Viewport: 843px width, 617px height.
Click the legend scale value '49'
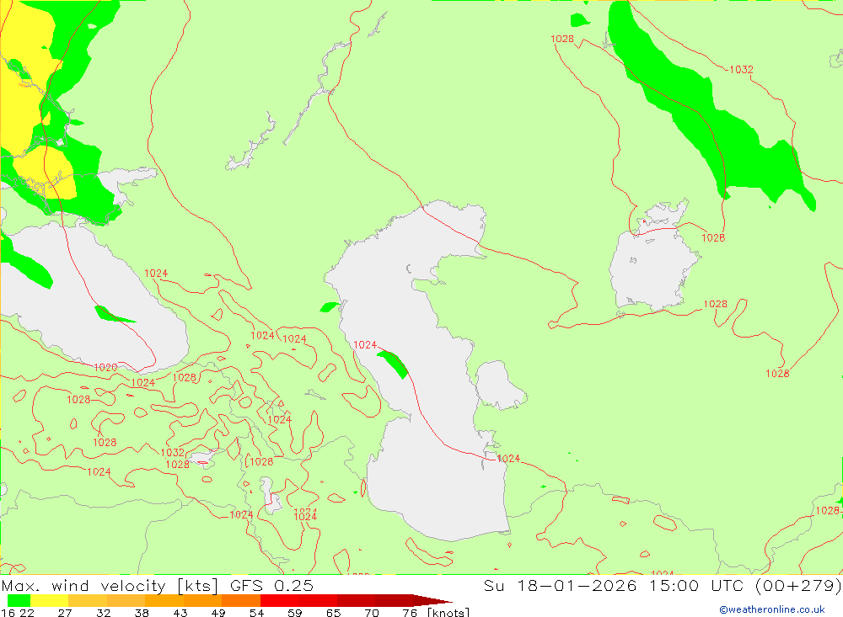(218, 613)
